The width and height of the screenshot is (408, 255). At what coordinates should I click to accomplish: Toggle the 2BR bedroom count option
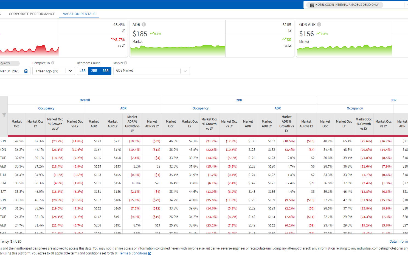(x=94, y=71)
